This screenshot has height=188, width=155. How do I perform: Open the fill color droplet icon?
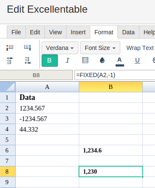102,61
